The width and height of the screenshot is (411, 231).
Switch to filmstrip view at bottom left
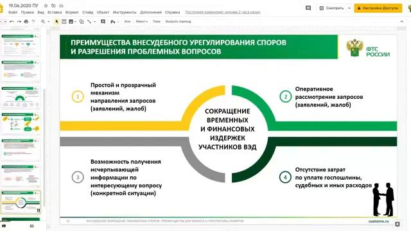(x=4, y=226)
